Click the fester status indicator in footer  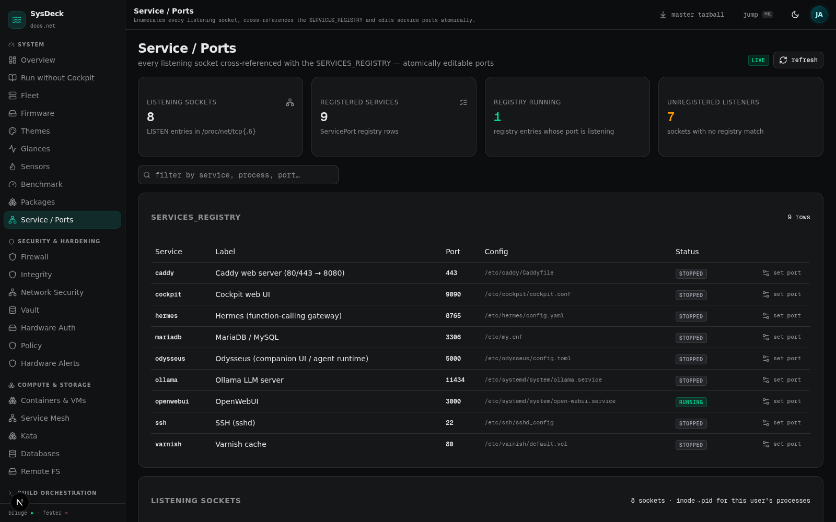click(55, 513)
